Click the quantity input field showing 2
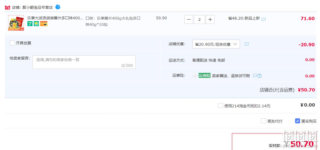 [x=199, y=19]
